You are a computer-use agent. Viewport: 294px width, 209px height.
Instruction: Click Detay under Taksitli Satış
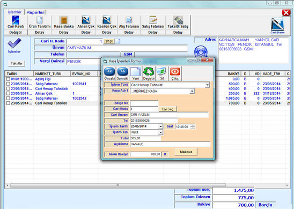point(178,32)
